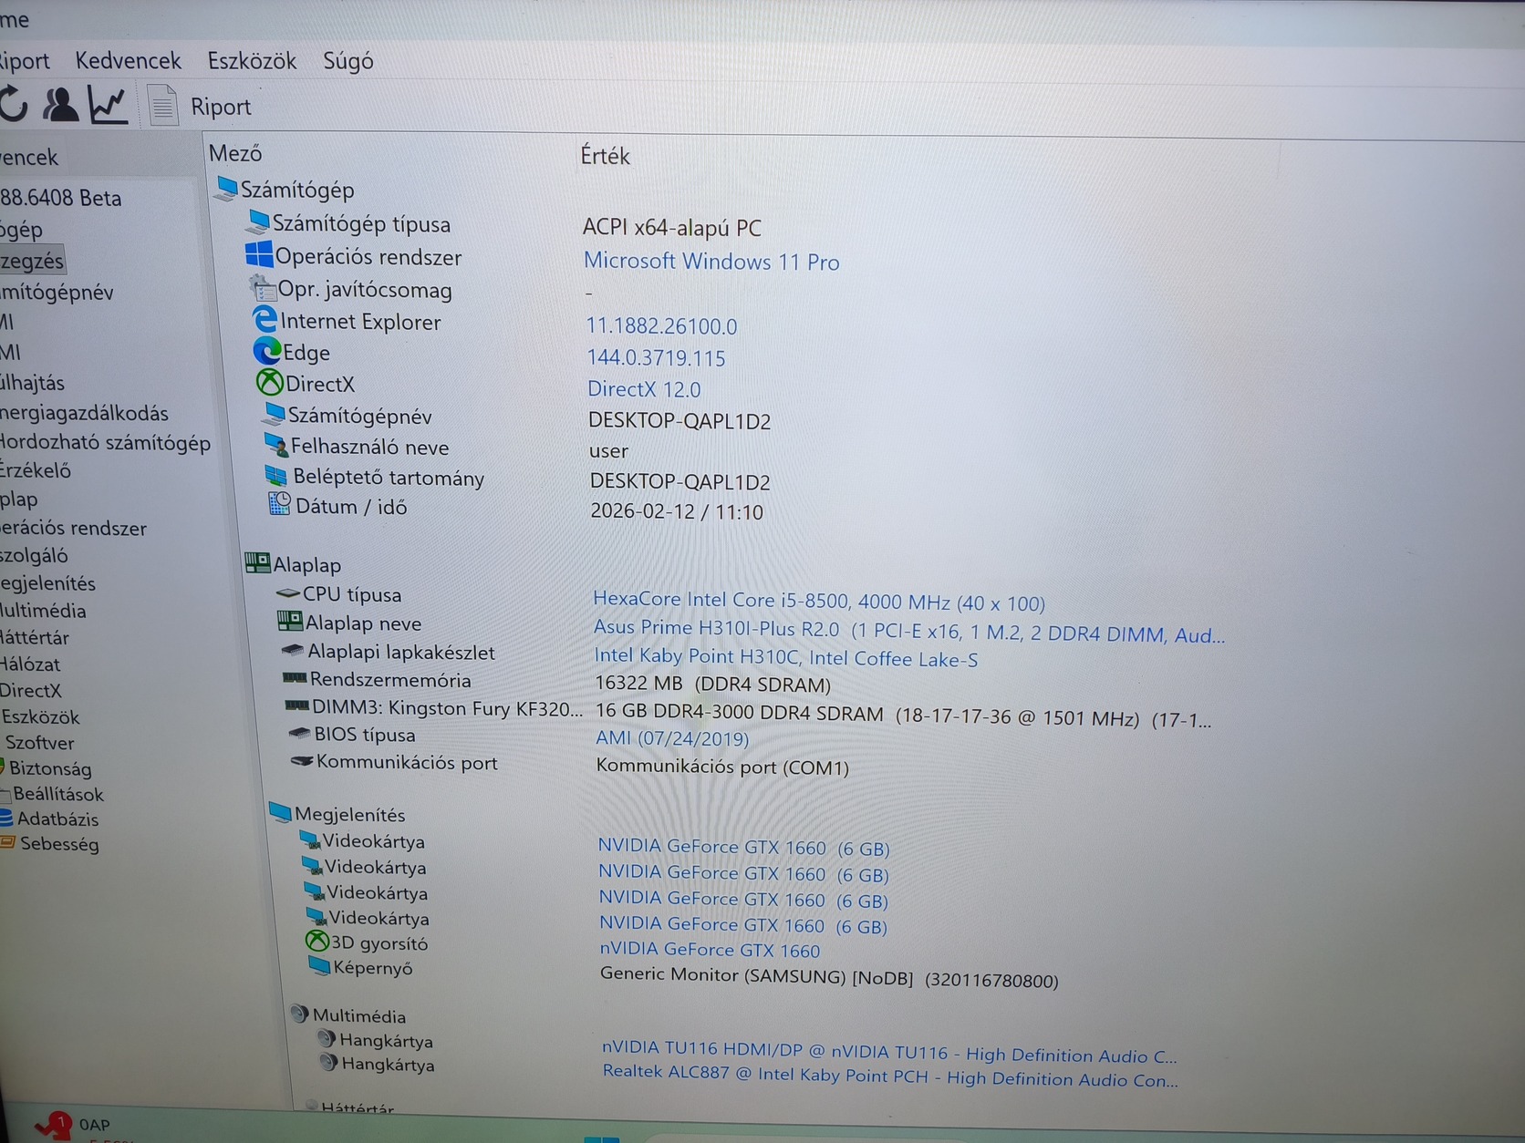Open the Asus Prime H310I-Plus R2.0 link

pyautogui.click(x=909, y=631)
